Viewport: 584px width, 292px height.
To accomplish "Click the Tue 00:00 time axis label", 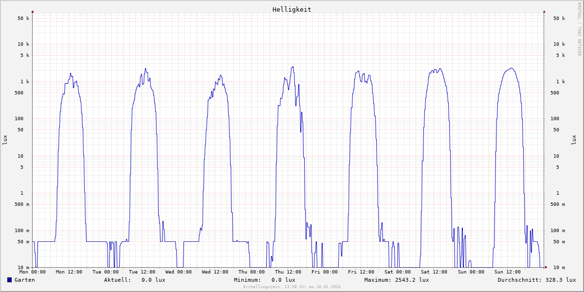I will tap(106, 272).
